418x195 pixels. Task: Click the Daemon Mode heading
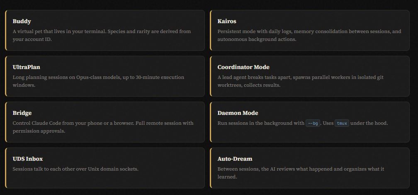point(238,113)
